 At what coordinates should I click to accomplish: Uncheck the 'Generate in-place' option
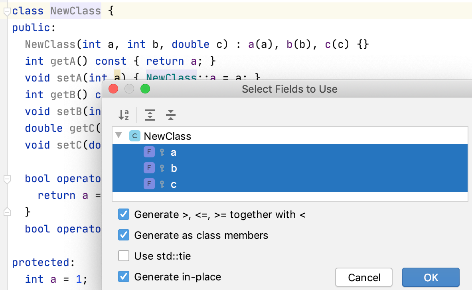pos(124,276)
